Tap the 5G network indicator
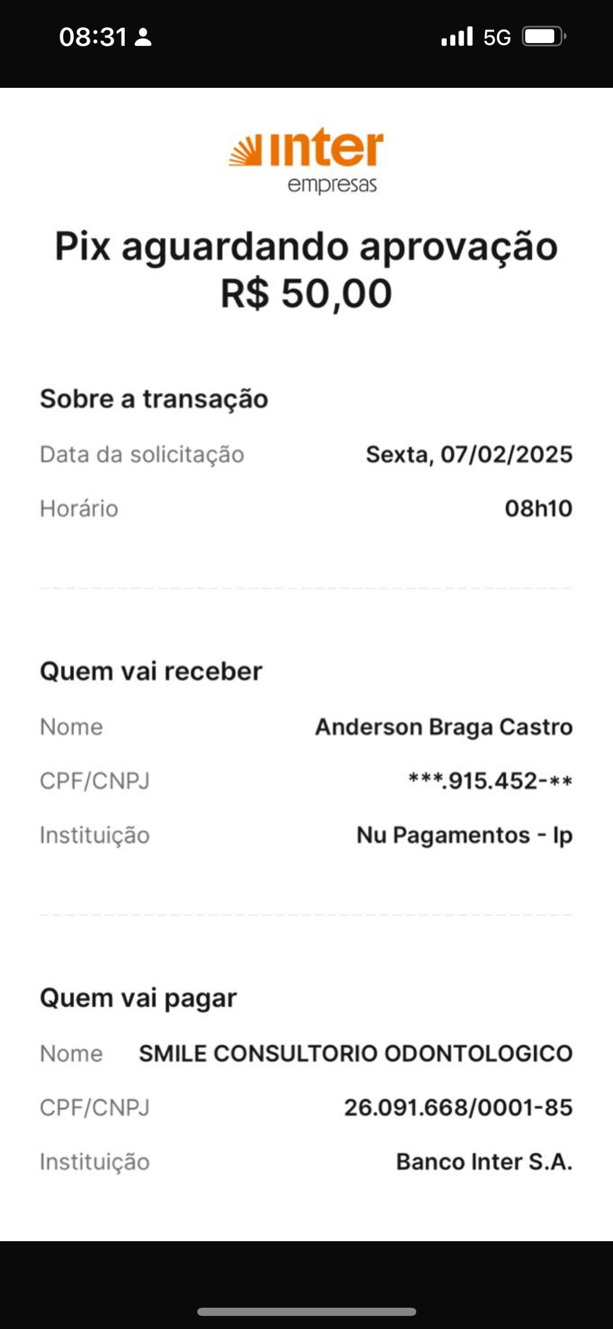The height and width of the screenshot is (1329, 613). [497, 38]
